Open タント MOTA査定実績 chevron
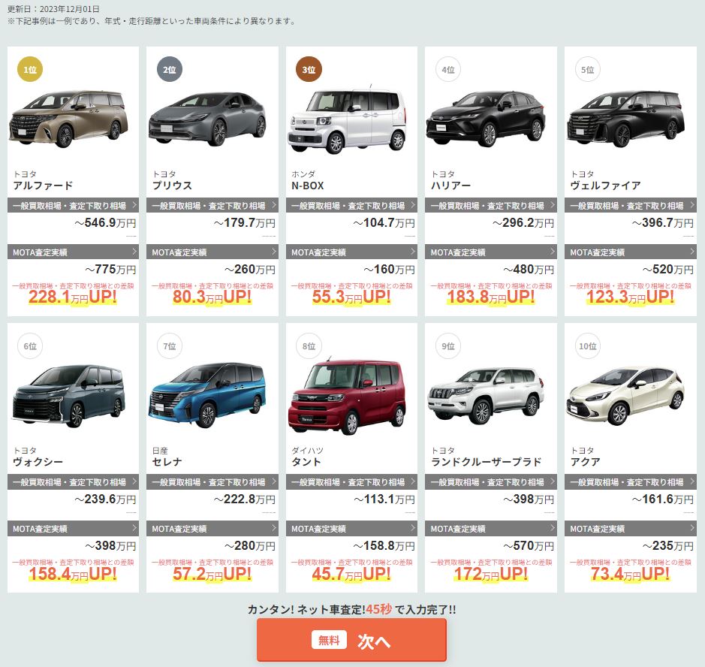The width and height of the screenshot is (705, 667). coord(413,528)
